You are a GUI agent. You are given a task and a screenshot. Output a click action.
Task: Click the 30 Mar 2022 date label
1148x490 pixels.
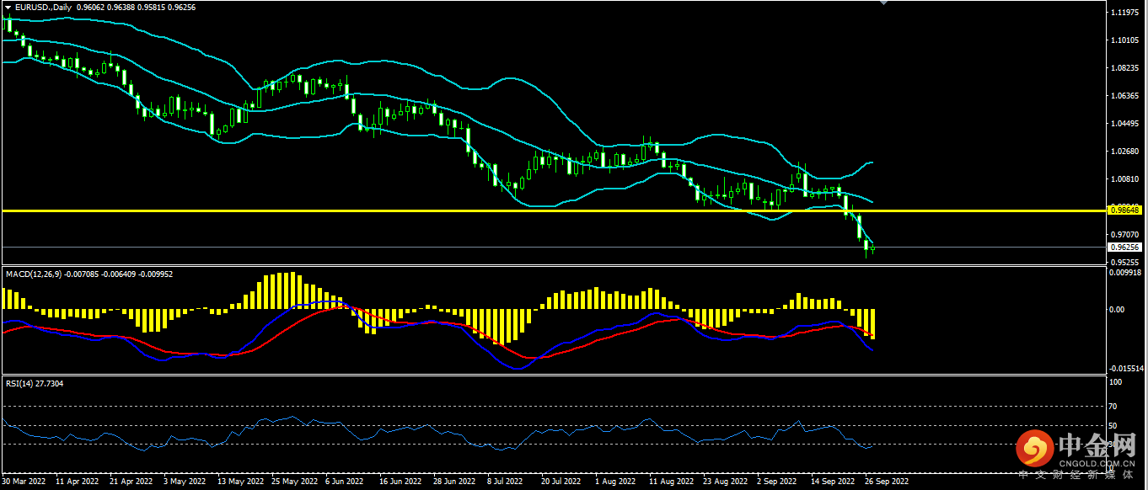[24, 482]
